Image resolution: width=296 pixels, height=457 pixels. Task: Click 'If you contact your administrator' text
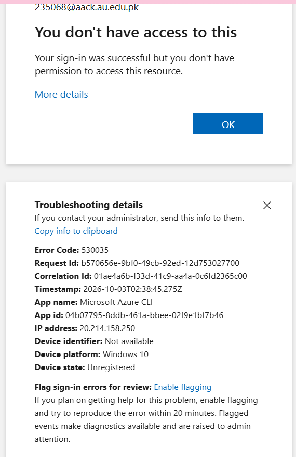(x=139, y=218)
